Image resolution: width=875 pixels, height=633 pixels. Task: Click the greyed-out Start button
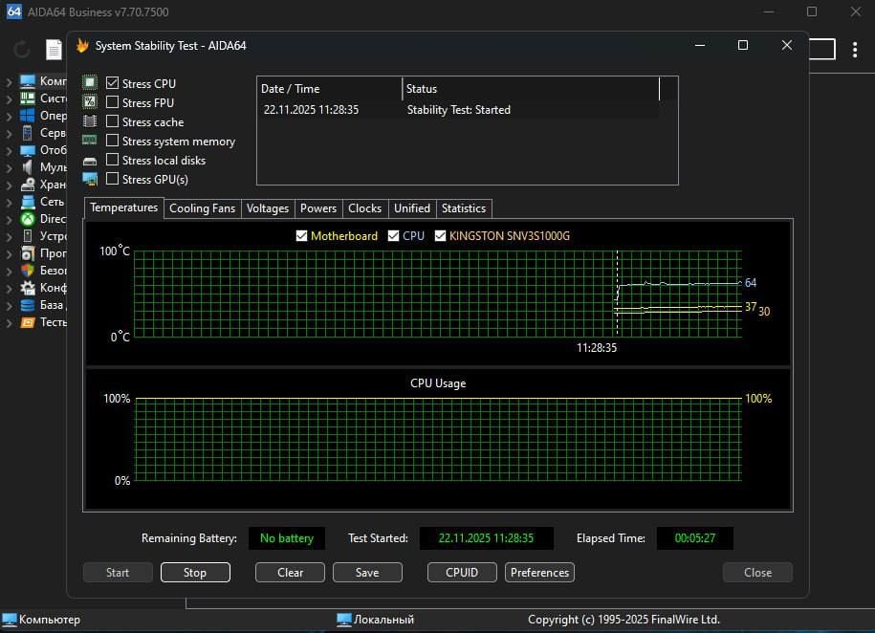[x=118, y=572]
